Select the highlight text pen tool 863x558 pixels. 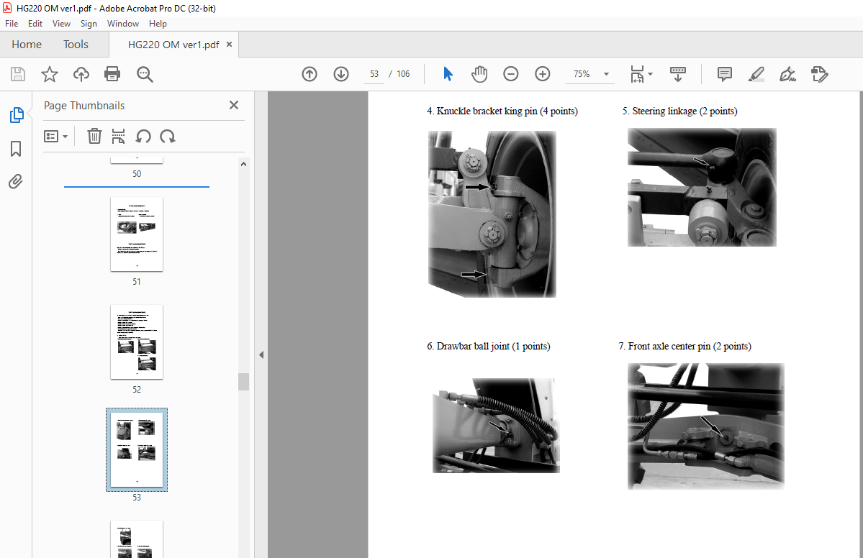point(756,73)
